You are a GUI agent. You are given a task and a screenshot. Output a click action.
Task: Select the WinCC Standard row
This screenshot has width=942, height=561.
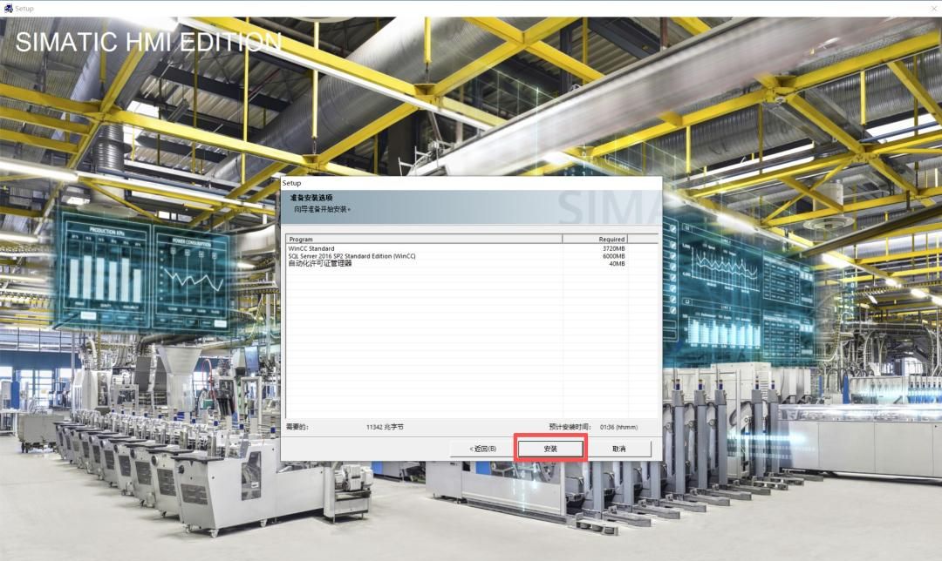coord(311,248)
